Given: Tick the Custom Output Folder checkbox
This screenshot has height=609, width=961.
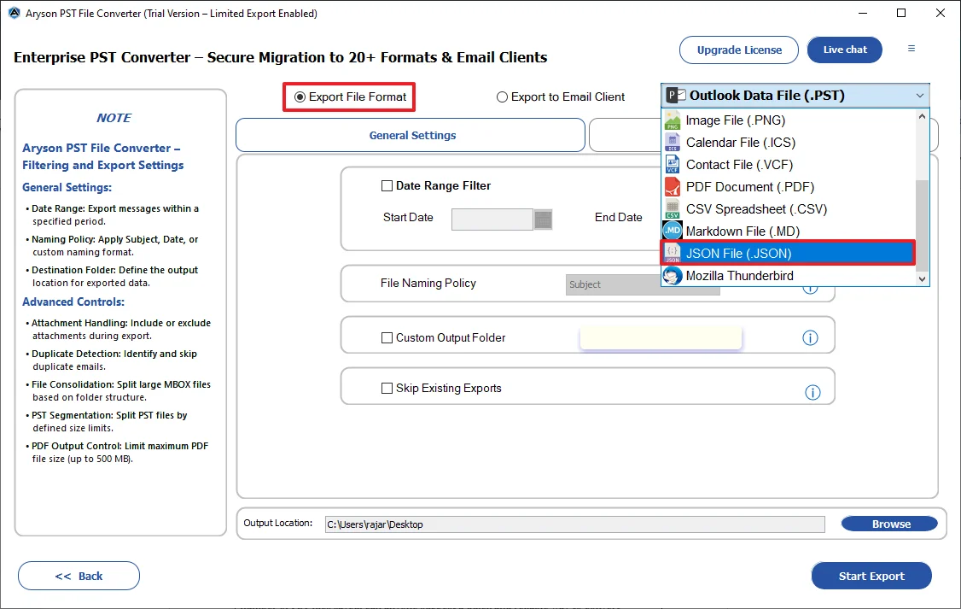Looking at the screenshot, I should tap(387, 338).
